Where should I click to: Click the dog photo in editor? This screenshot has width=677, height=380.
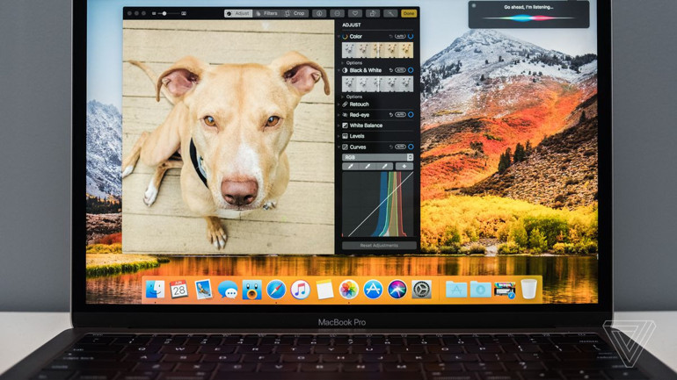tap(229, 137)
